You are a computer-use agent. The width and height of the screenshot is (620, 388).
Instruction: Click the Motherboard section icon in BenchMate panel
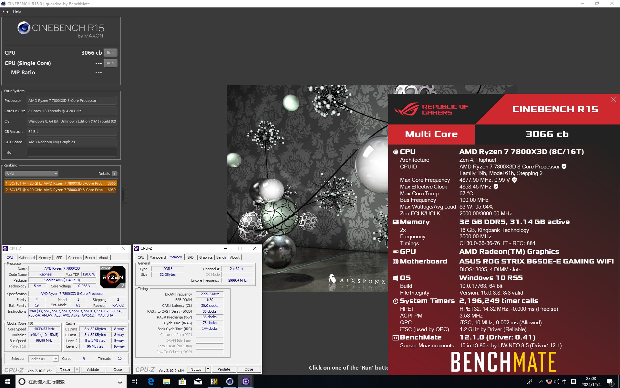pos(395,261)
